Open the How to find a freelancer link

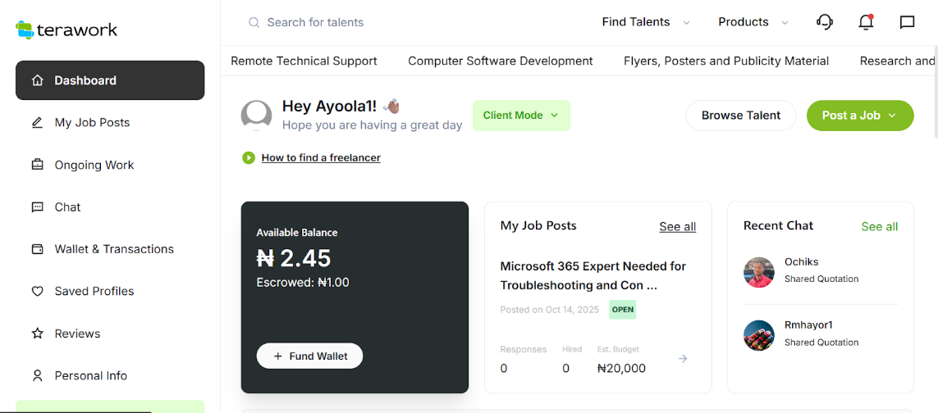pyautogui.click(x=321, y=157)
